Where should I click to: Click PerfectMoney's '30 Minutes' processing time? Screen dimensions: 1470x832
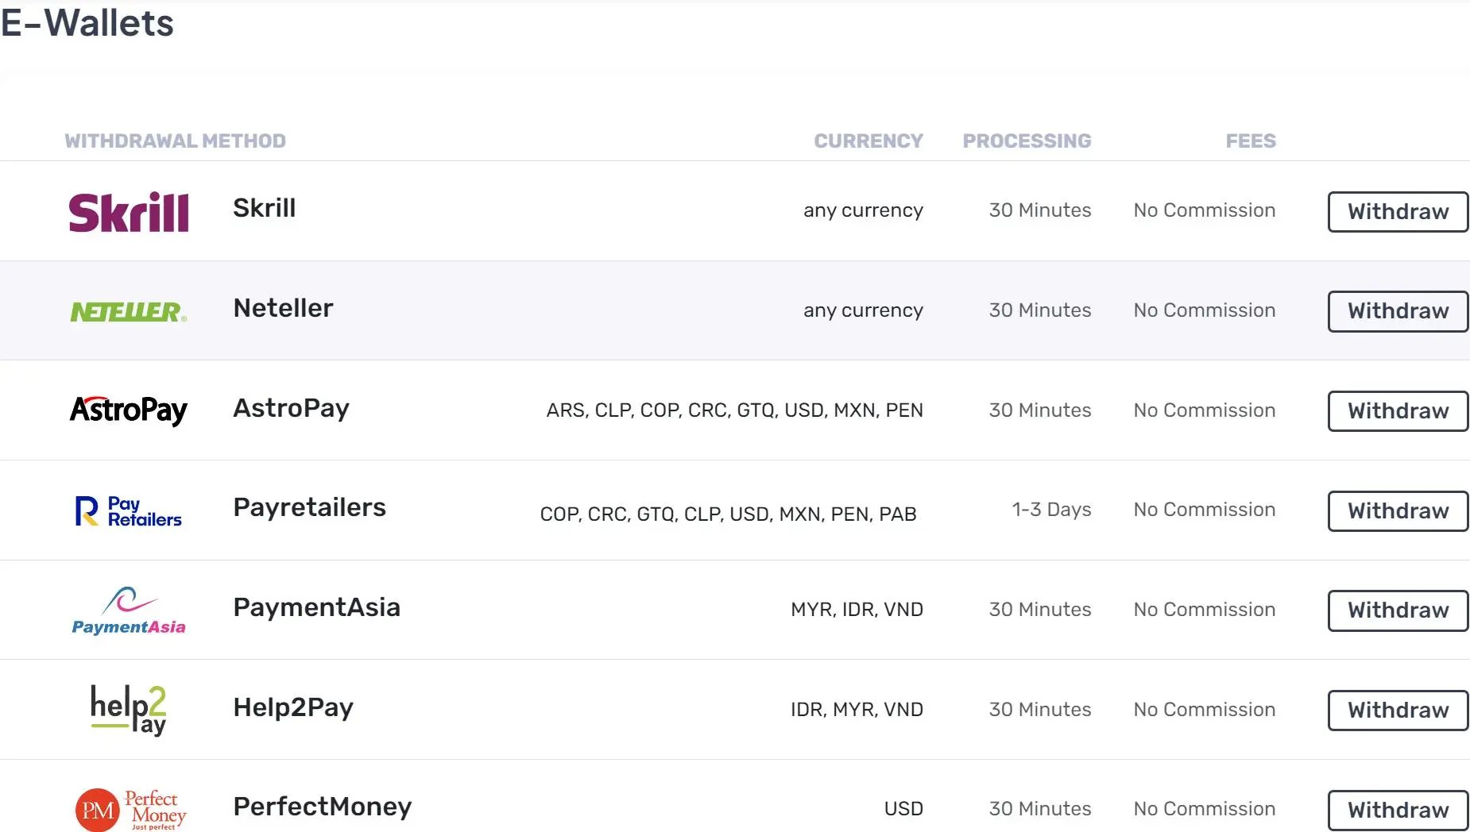click(x=1040, y=809)
